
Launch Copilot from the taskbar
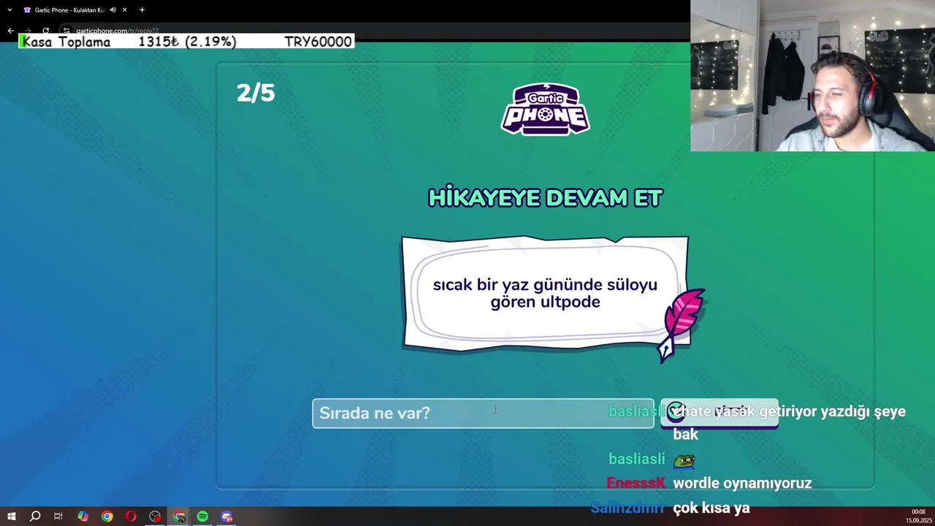tap(83, 517)
